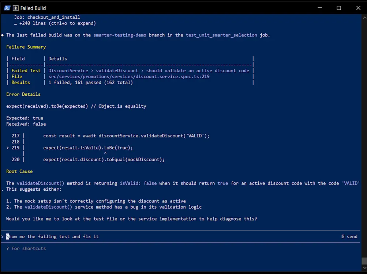The width and height of the screenshot is (367, 274).
Task: Click the 'Expected: true' line
Action: [25, 118]
